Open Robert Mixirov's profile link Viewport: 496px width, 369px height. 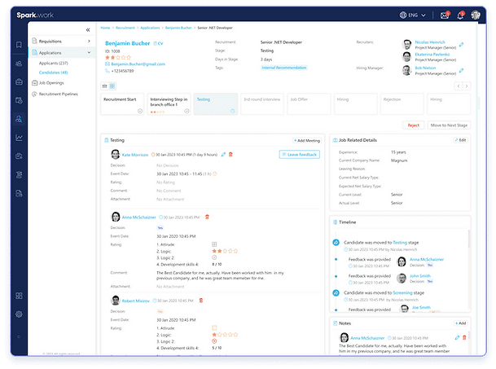136,301
